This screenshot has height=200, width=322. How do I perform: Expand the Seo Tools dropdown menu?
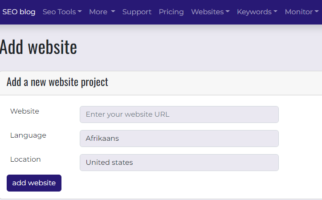(x=62, y=12)
